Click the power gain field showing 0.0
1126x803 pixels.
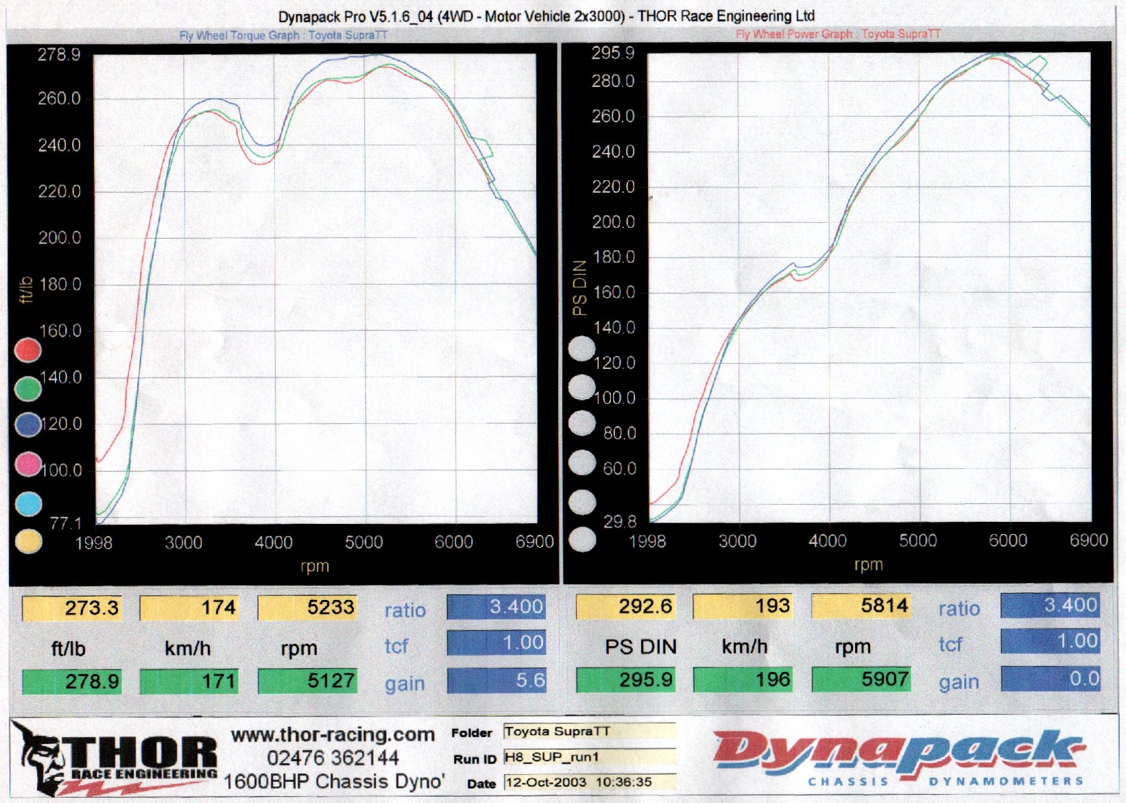pyautogui.click(x=1051, y=679)
